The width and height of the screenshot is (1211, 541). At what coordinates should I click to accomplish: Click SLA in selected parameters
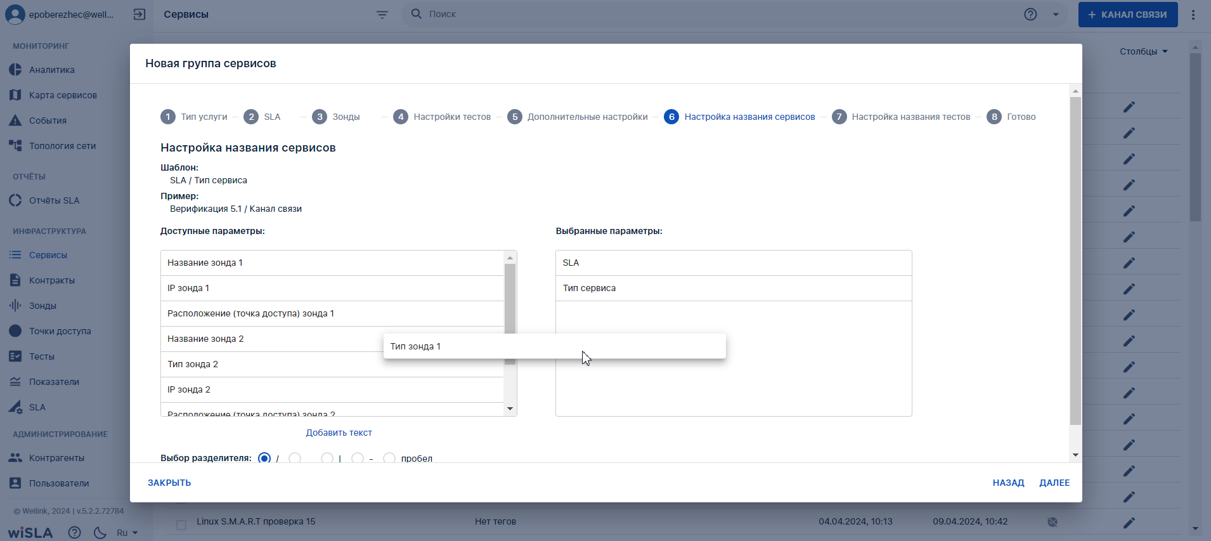pyautogui.click(x=734, y=263)
